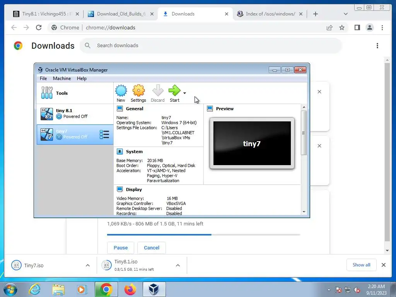The height and width of the screenshot is (297, 396).
Task: Select the Tools entry in VirtualBox sidebar
Action: click(x=75, y=93)
